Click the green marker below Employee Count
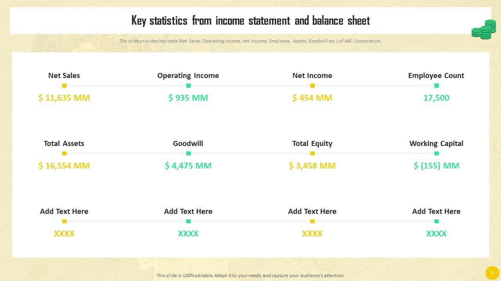 coord(436,85)
